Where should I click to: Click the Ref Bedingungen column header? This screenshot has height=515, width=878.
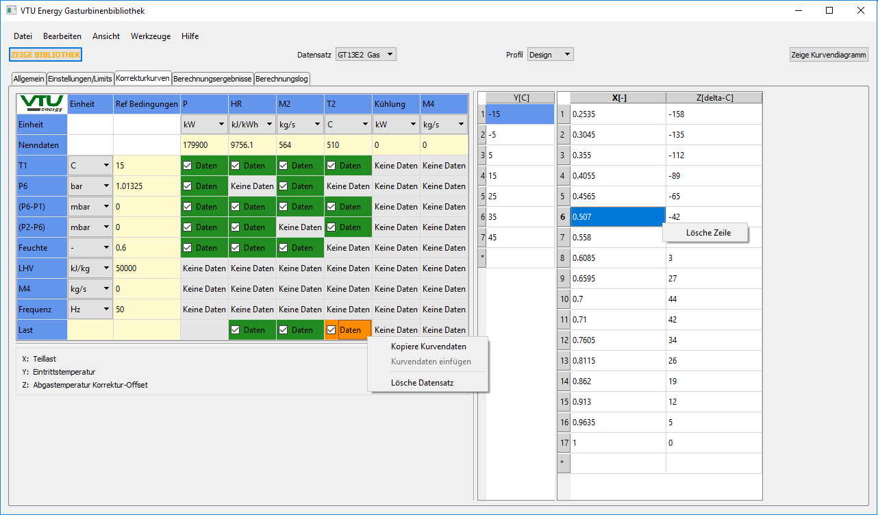pos(147,104)
